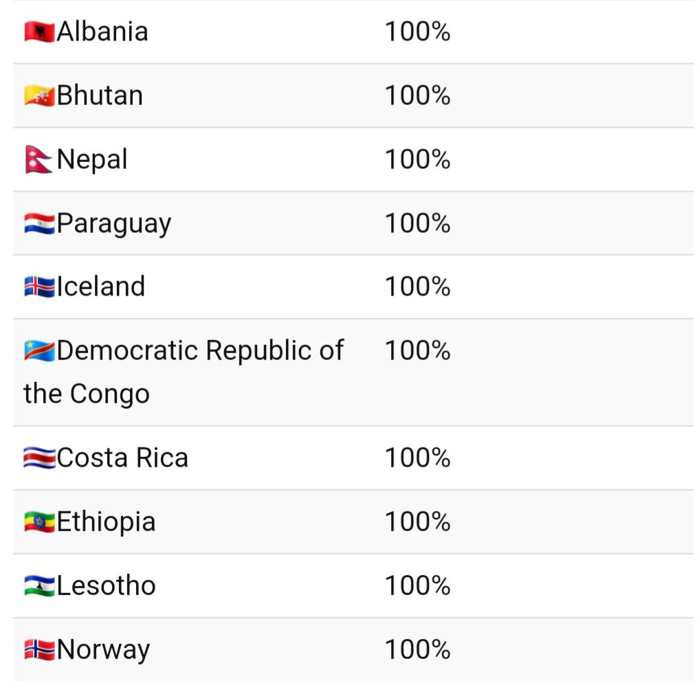Viewport: 697px width, 681px height.
Task: Select the Bhutan country name
Action: pyautogui.click(x=100, y=96)
